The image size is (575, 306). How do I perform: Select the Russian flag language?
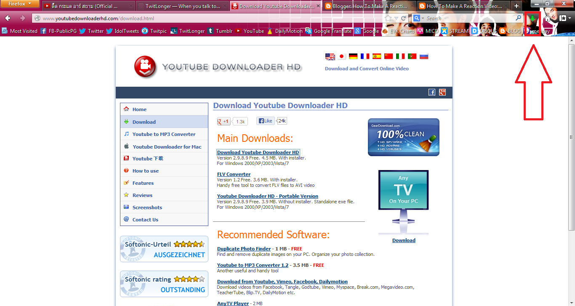coord(424,56)
